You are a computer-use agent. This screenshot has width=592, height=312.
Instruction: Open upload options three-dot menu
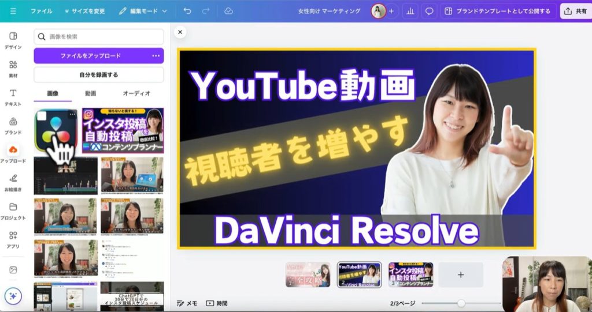156,56
